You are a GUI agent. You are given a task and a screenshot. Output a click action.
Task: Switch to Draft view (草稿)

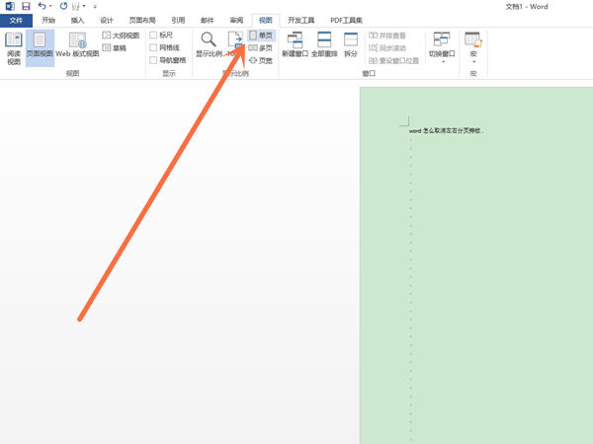115,48
